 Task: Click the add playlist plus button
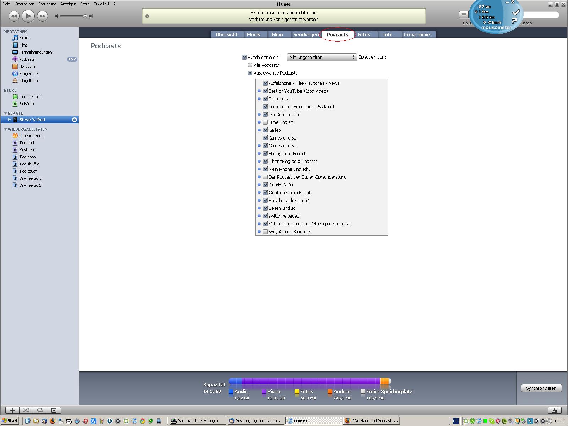[x=12, y=410]
